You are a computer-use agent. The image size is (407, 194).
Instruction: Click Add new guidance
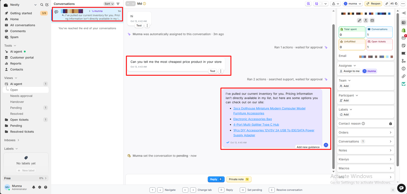point(308,147)
